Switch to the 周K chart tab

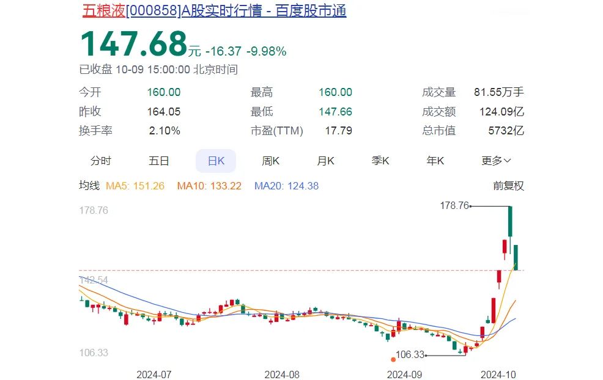[x=270, y=161]
